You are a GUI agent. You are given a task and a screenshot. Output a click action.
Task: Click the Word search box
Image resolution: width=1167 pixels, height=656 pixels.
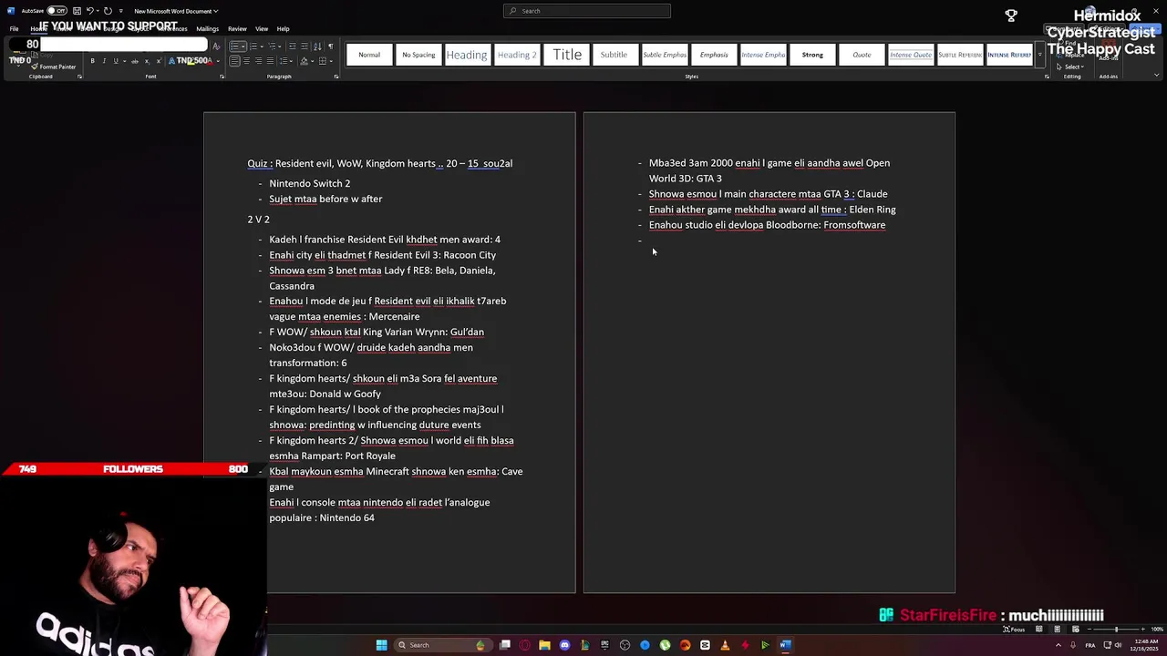(587, 11)
